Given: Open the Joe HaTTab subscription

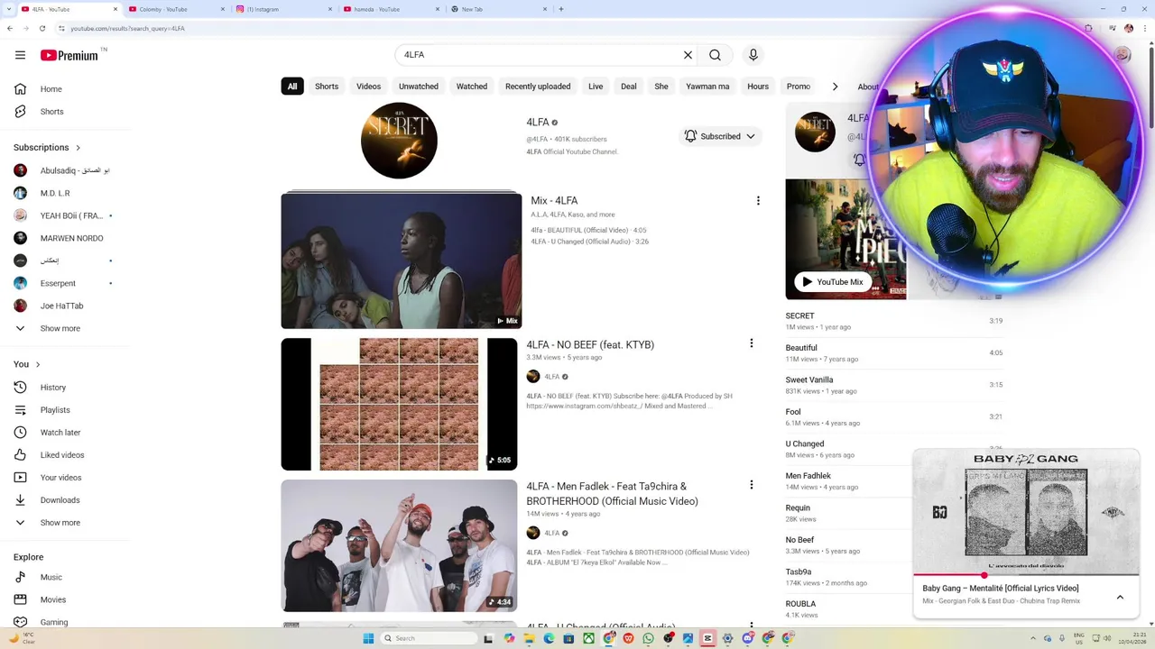Looking at the screenshot, I should (61, 306).
